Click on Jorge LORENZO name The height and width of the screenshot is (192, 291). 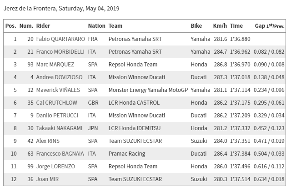[55, 167]
